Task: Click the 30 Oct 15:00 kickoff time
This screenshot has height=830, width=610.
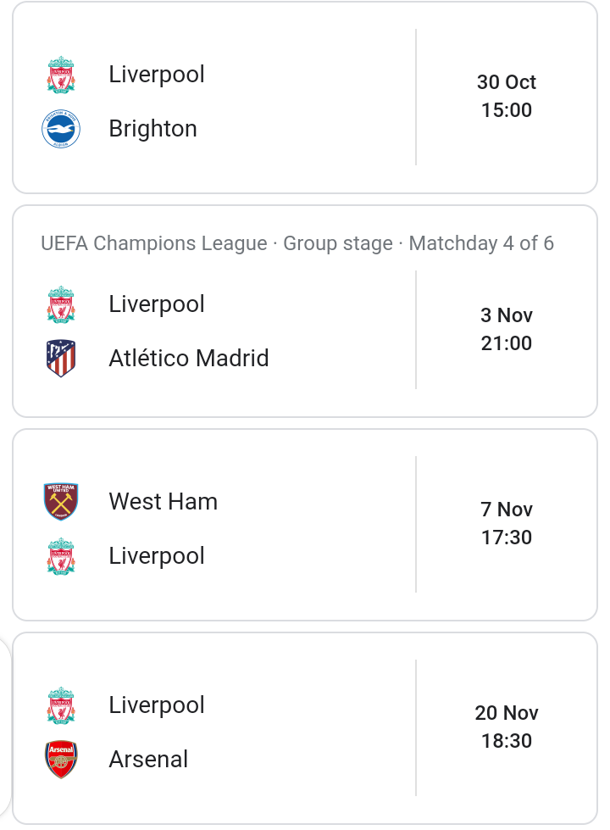Action: click(x=507, y=97)
